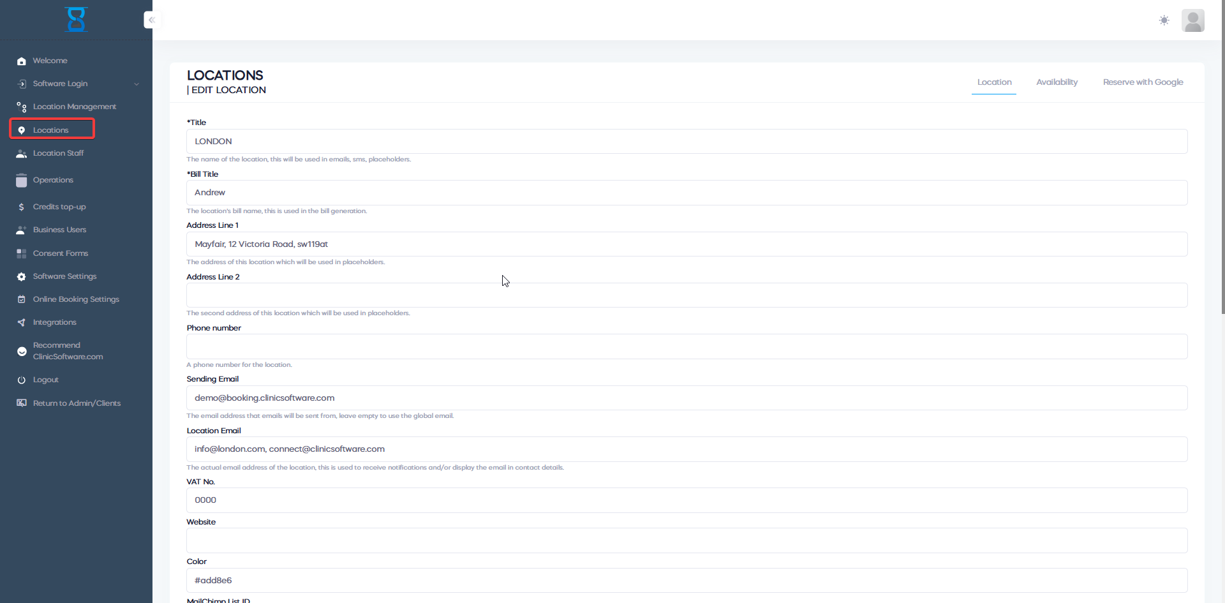Focus the Address Line 2 input

[687, 295]
